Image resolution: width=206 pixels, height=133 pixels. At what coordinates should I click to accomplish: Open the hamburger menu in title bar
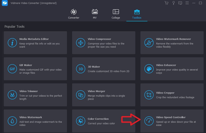coord(187,3)
